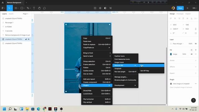Screen dimensions: 199x112
Task: Click Run in Remove BG submenu
Action: [x=151, y=66]
